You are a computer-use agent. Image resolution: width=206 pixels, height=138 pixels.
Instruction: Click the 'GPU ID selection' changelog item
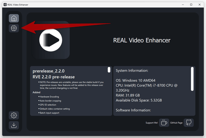coord(48,105)
